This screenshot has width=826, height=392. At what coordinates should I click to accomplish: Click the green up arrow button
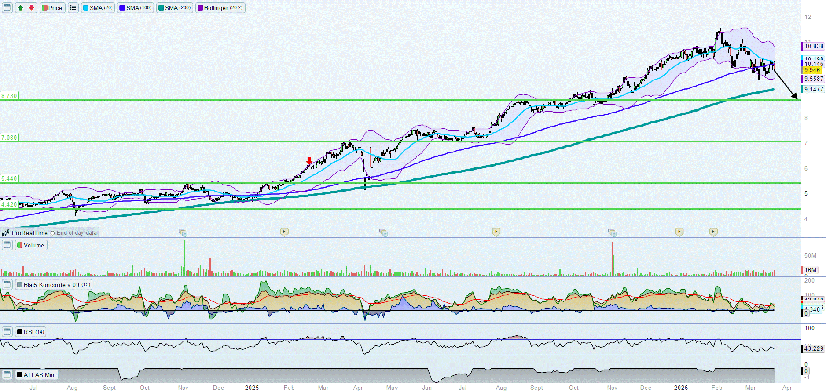point(20,8)
